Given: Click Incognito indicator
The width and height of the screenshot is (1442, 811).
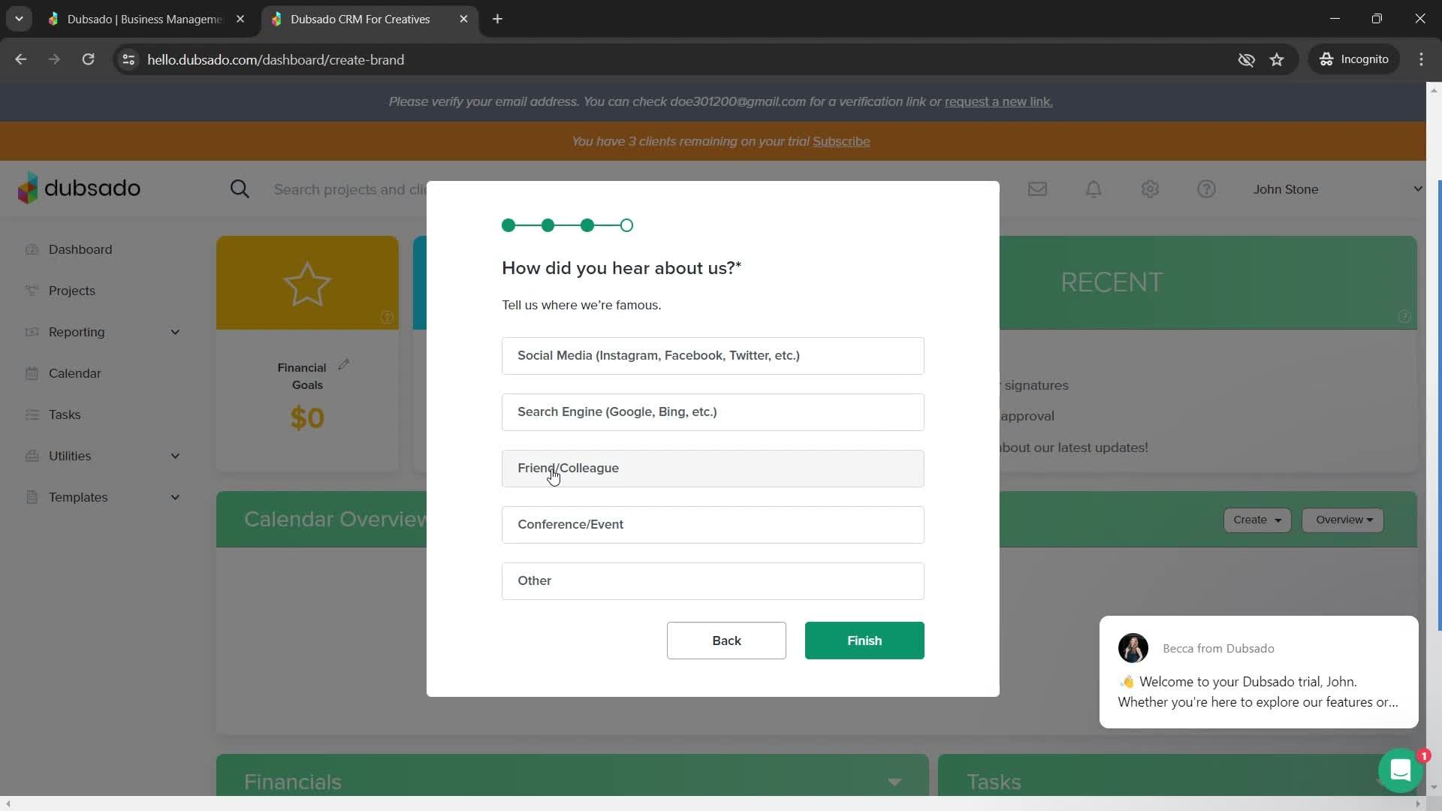Looking at the screenshot, I should click(1354, 59).
